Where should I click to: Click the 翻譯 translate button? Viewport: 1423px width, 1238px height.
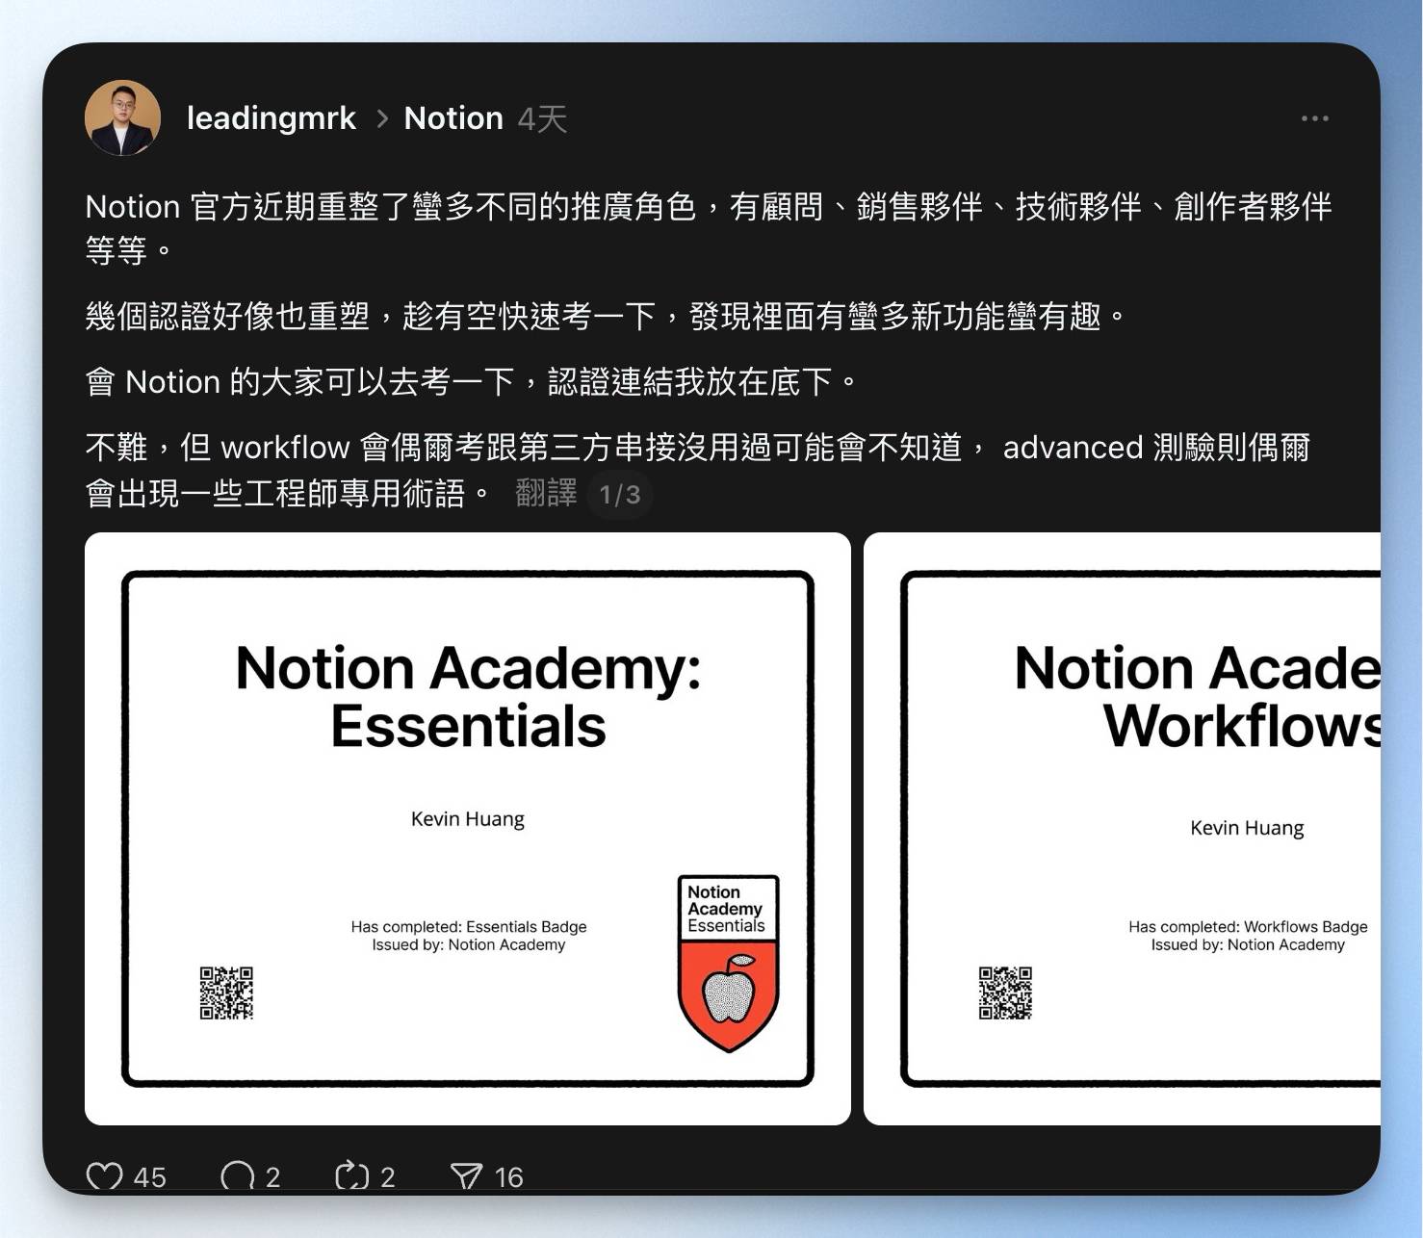(546, 494)
